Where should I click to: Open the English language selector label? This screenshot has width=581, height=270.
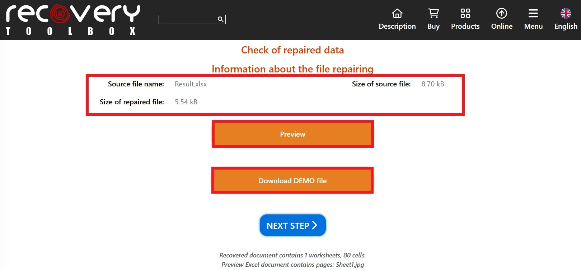tap(566, 26)
